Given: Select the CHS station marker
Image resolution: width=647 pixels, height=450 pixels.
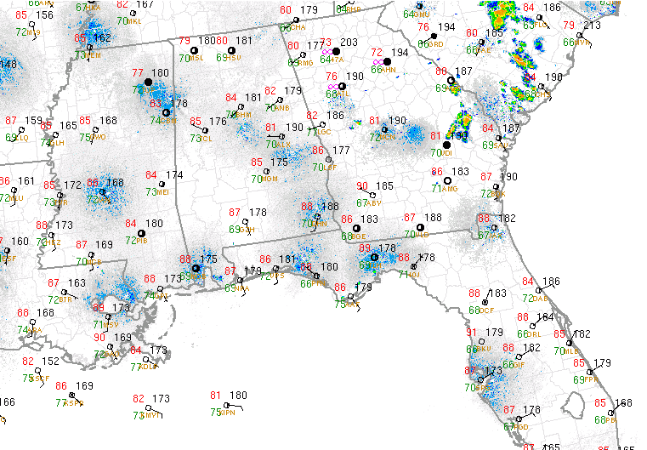Looking at the screenshot, I should (541, 86).
